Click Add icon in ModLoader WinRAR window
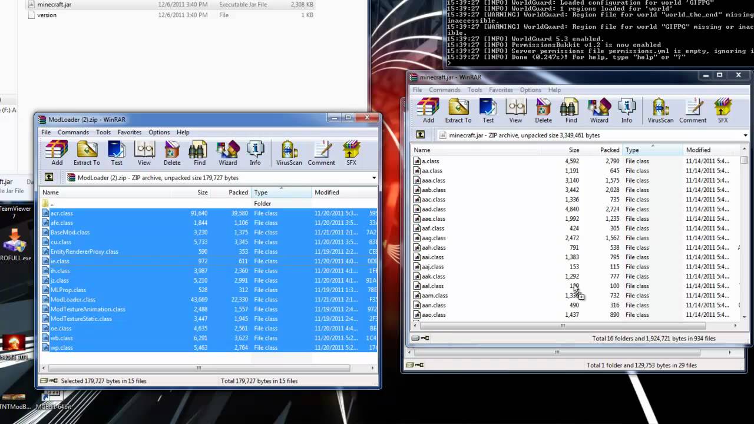754x424 pixels. [x=57, y=153]
